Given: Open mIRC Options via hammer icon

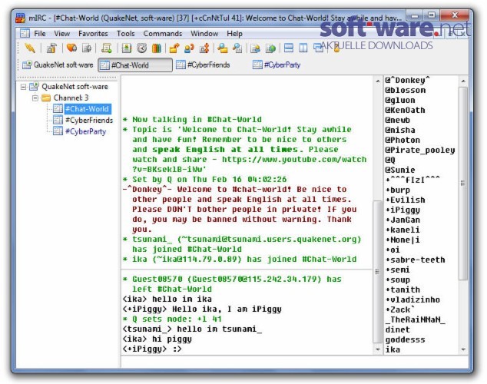Looking at the screenshot, I should tap(51, 48).
